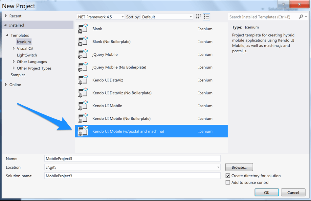
Task: Click the Browse... button
Action: (239, 167)
